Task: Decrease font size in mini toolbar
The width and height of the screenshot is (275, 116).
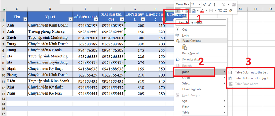Action: [x=209, y=5]
